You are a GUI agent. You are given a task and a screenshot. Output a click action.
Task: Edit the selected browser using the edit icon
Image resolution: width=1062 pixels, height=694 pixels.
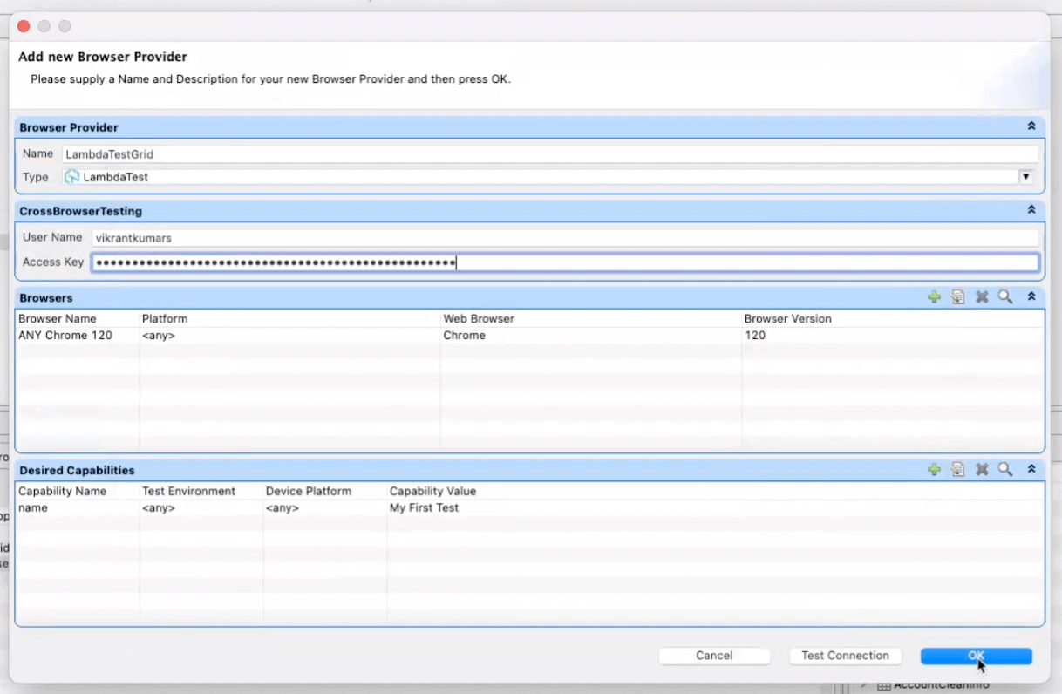(957, 296)
